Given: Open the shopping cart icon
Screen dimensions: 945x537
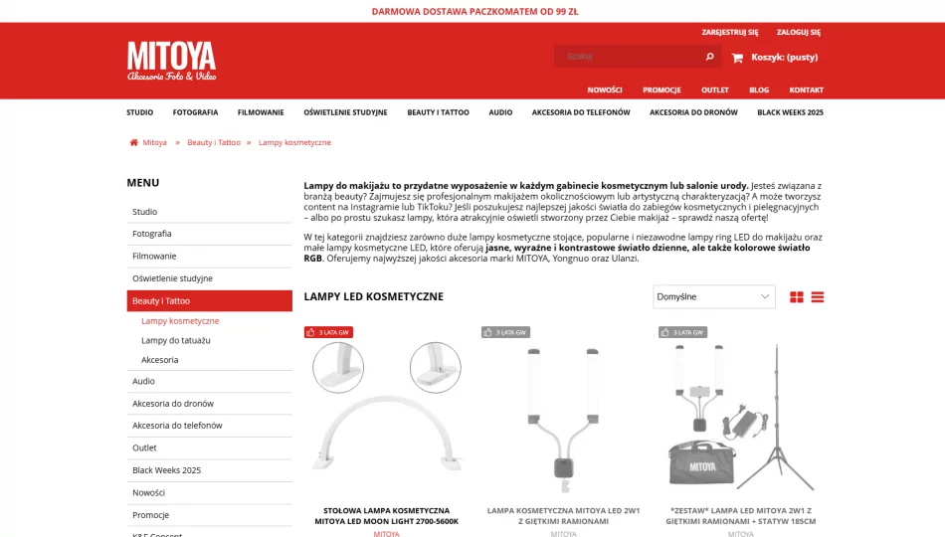Looking at the screenshot, I should coord(737,58).
